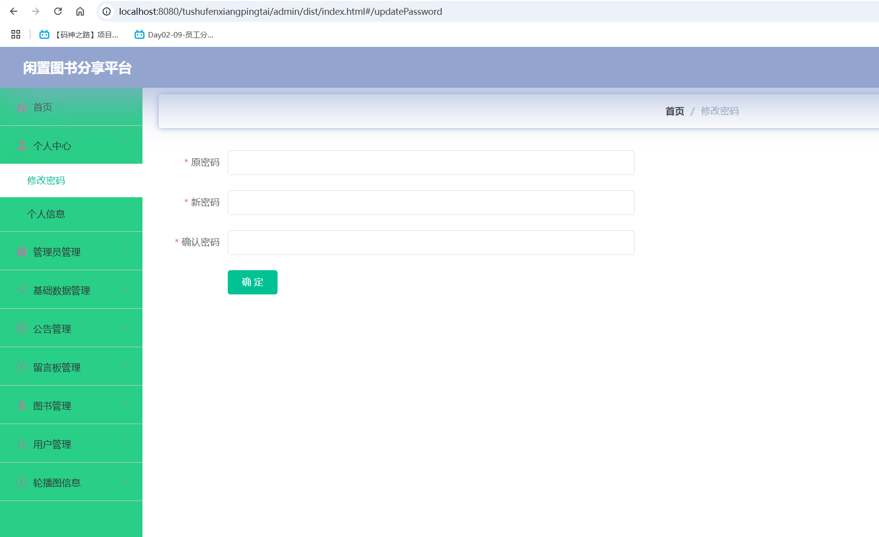Expand the 用户管理 chevron
This screenshot has height=537, width=879.
pos(126,443)
